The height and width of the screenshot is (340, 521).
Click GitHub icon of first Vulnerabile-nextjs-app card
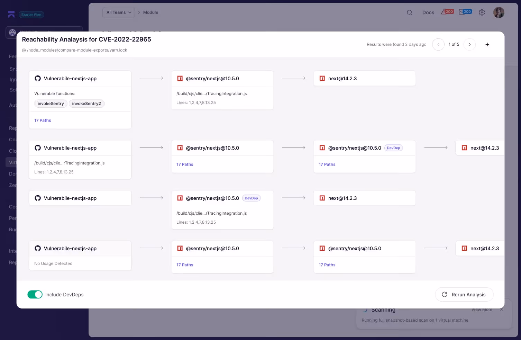pyautogui.click(x=38, y=79)
